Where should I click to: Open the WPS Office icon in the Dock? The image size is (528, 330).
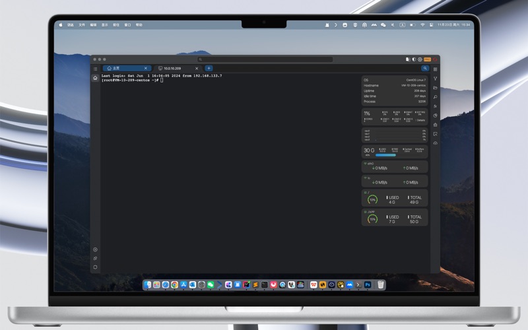[313, 285]
